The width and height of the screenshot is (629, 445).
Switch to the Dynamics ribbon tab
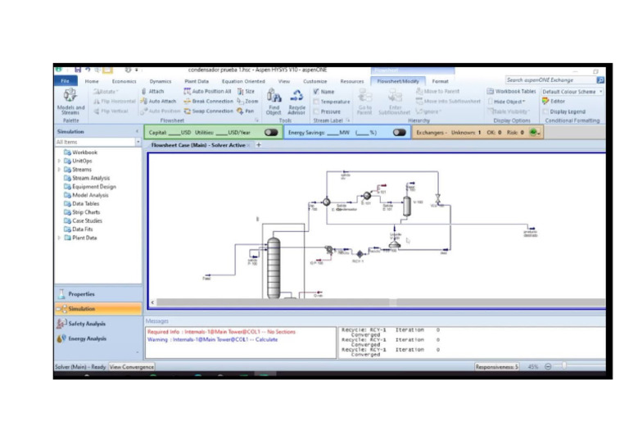point(160,81)
